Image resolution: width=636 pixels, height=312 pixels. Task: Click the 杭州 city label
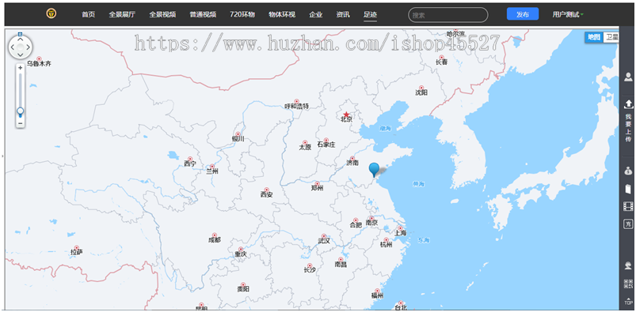click(x=387, y=244)
